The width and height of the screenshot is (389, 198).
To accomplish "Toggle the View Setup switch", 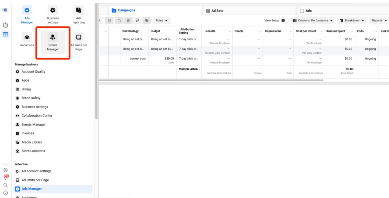I will click(x=284, y=21).
